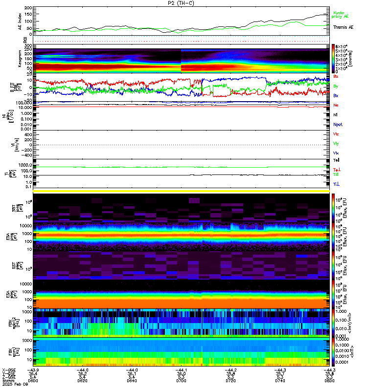Click the SST electrons Eflux color bar
Viewport: 367px width, 391px height.
coord(333,265)
